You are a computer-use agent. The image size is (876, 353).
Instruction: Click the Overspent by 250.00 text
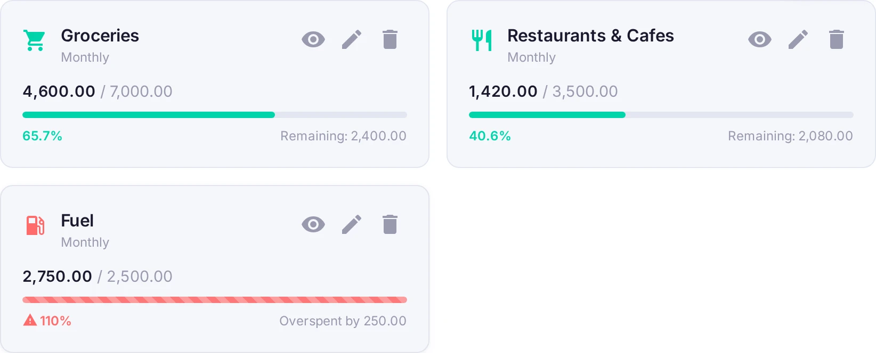(x=343, y=321)
